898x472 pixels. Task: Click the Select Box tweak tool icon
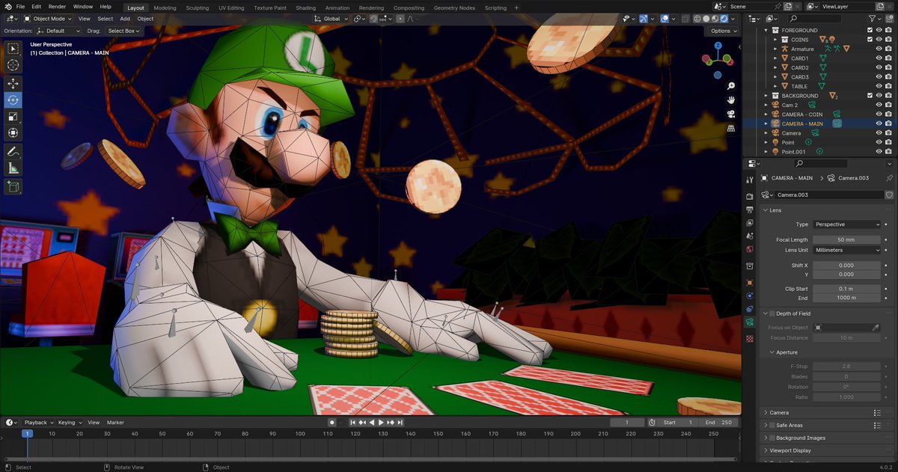[13, 49]
